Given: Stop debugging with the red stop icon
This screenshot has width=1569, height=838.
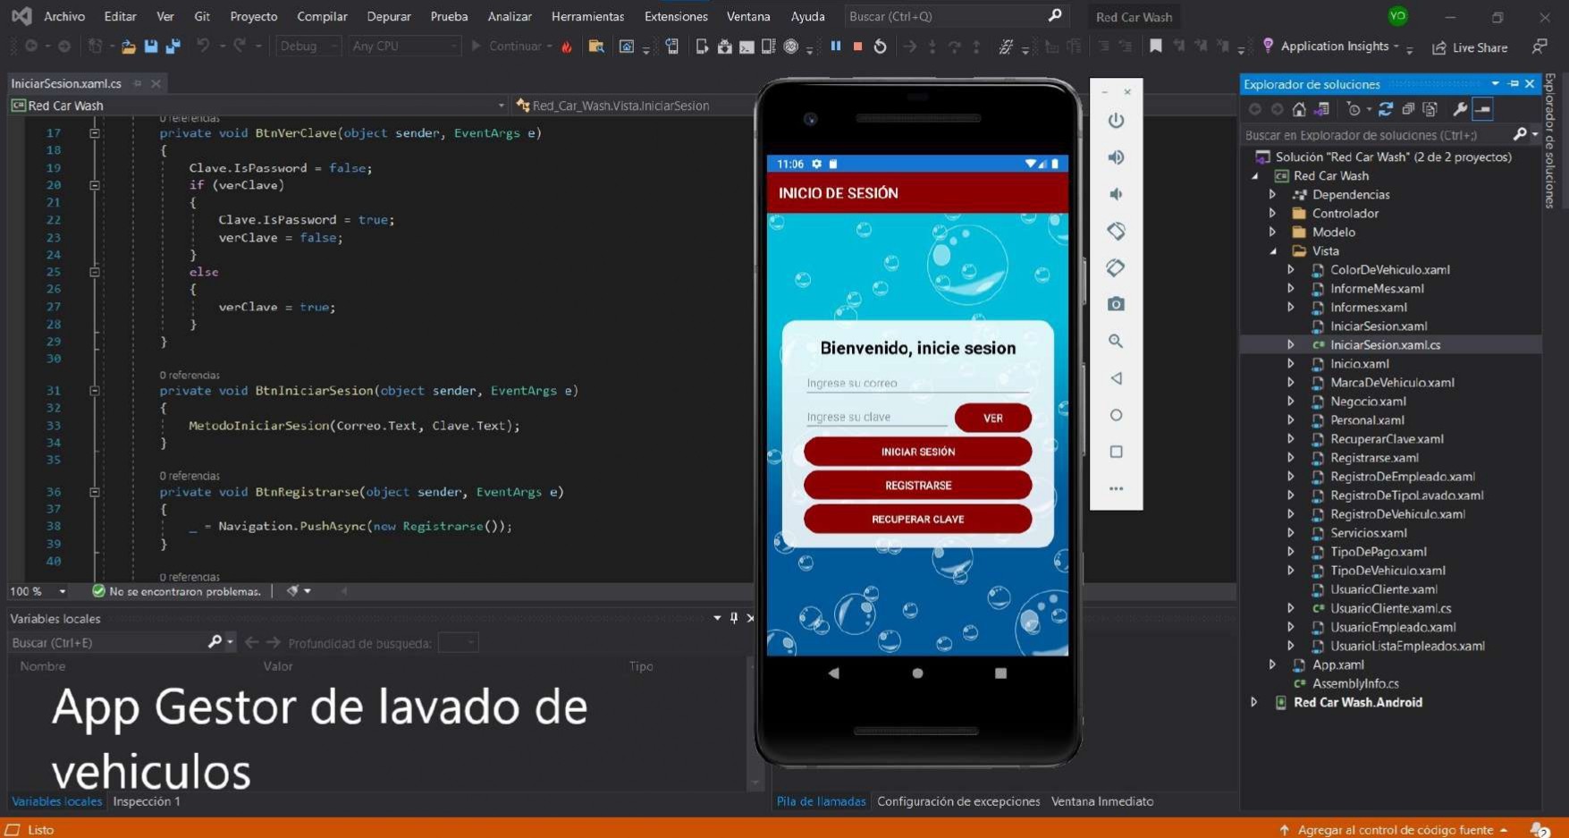Looking at the screenshot, I should coord(857,47).
